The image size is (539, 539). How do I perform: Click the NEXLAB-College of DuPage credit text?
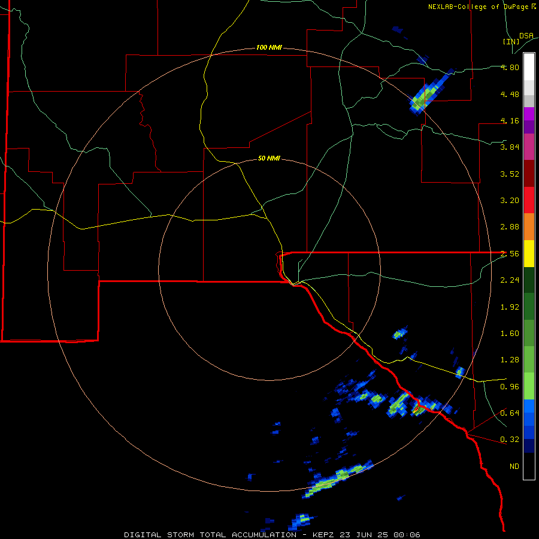click(x=479, y=7)
